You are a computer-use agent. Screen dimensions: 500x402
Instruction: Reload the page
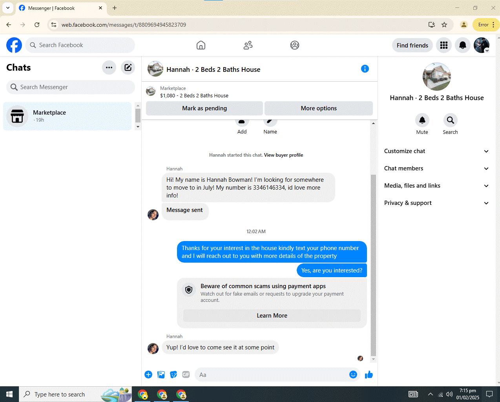click(x=37, y=25)
